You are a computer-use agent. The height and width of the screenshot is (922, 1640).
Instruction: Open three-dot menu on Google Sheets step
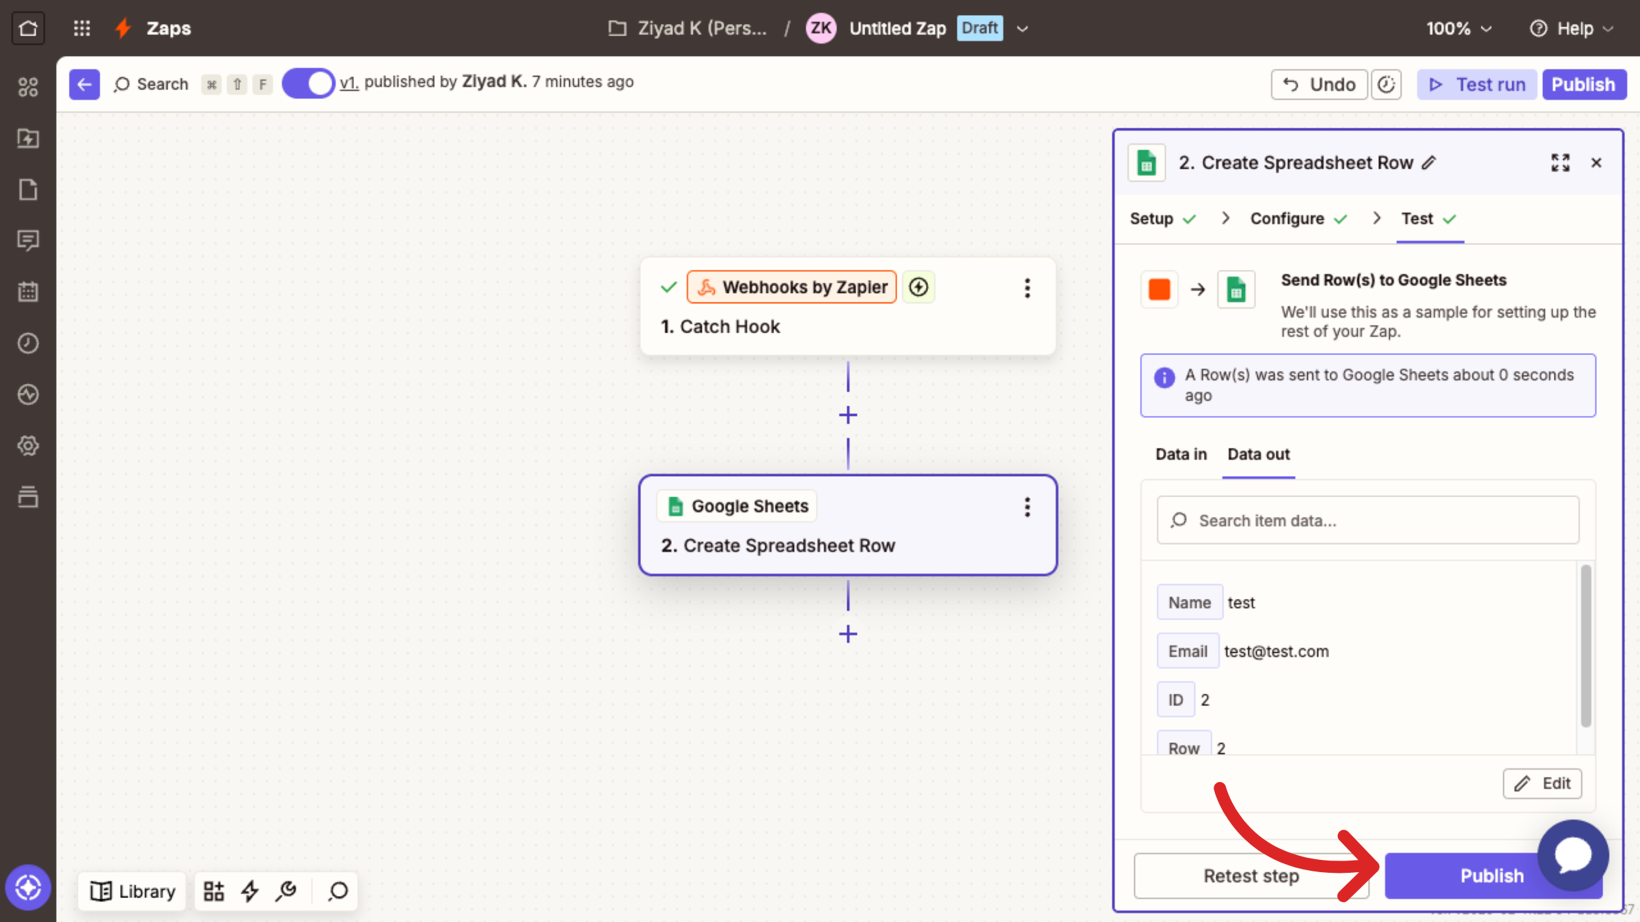(x=1027, y=507)
